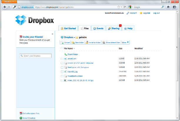Click the Get extra space free link
This screenshot has width=180, height=121.
pyautogui.click(x=31, y=113)
